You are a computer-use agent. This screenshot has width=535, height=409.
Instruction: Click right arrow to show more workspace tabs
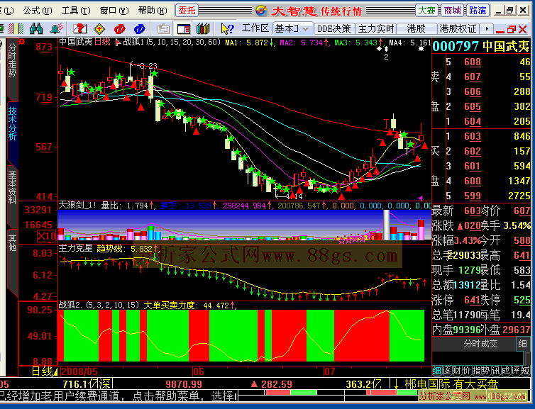487,28
